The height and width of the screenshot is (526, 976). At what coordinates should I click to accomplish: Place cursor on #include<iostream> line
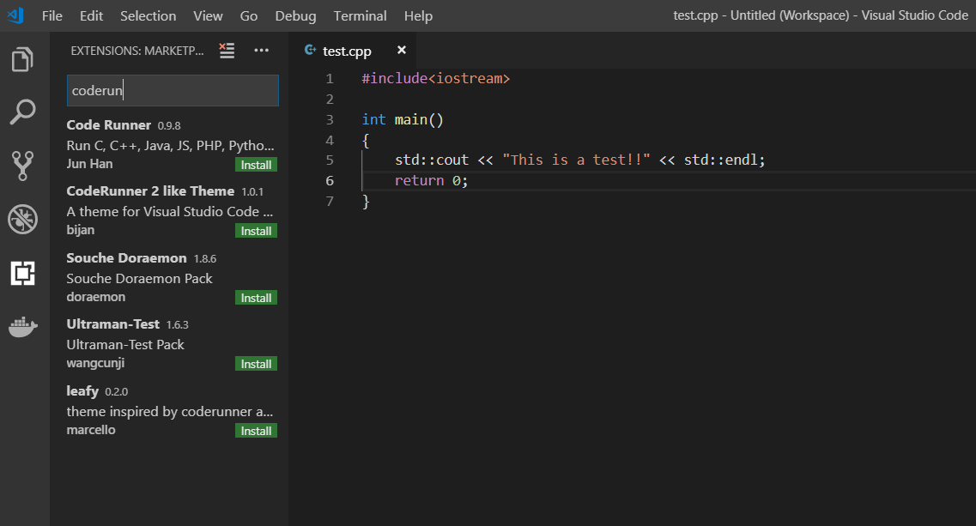point(436,78)
